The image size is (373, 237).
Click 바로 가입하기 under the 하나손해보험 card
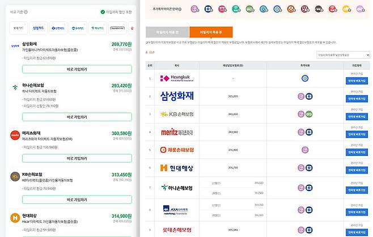coord(77,117)
